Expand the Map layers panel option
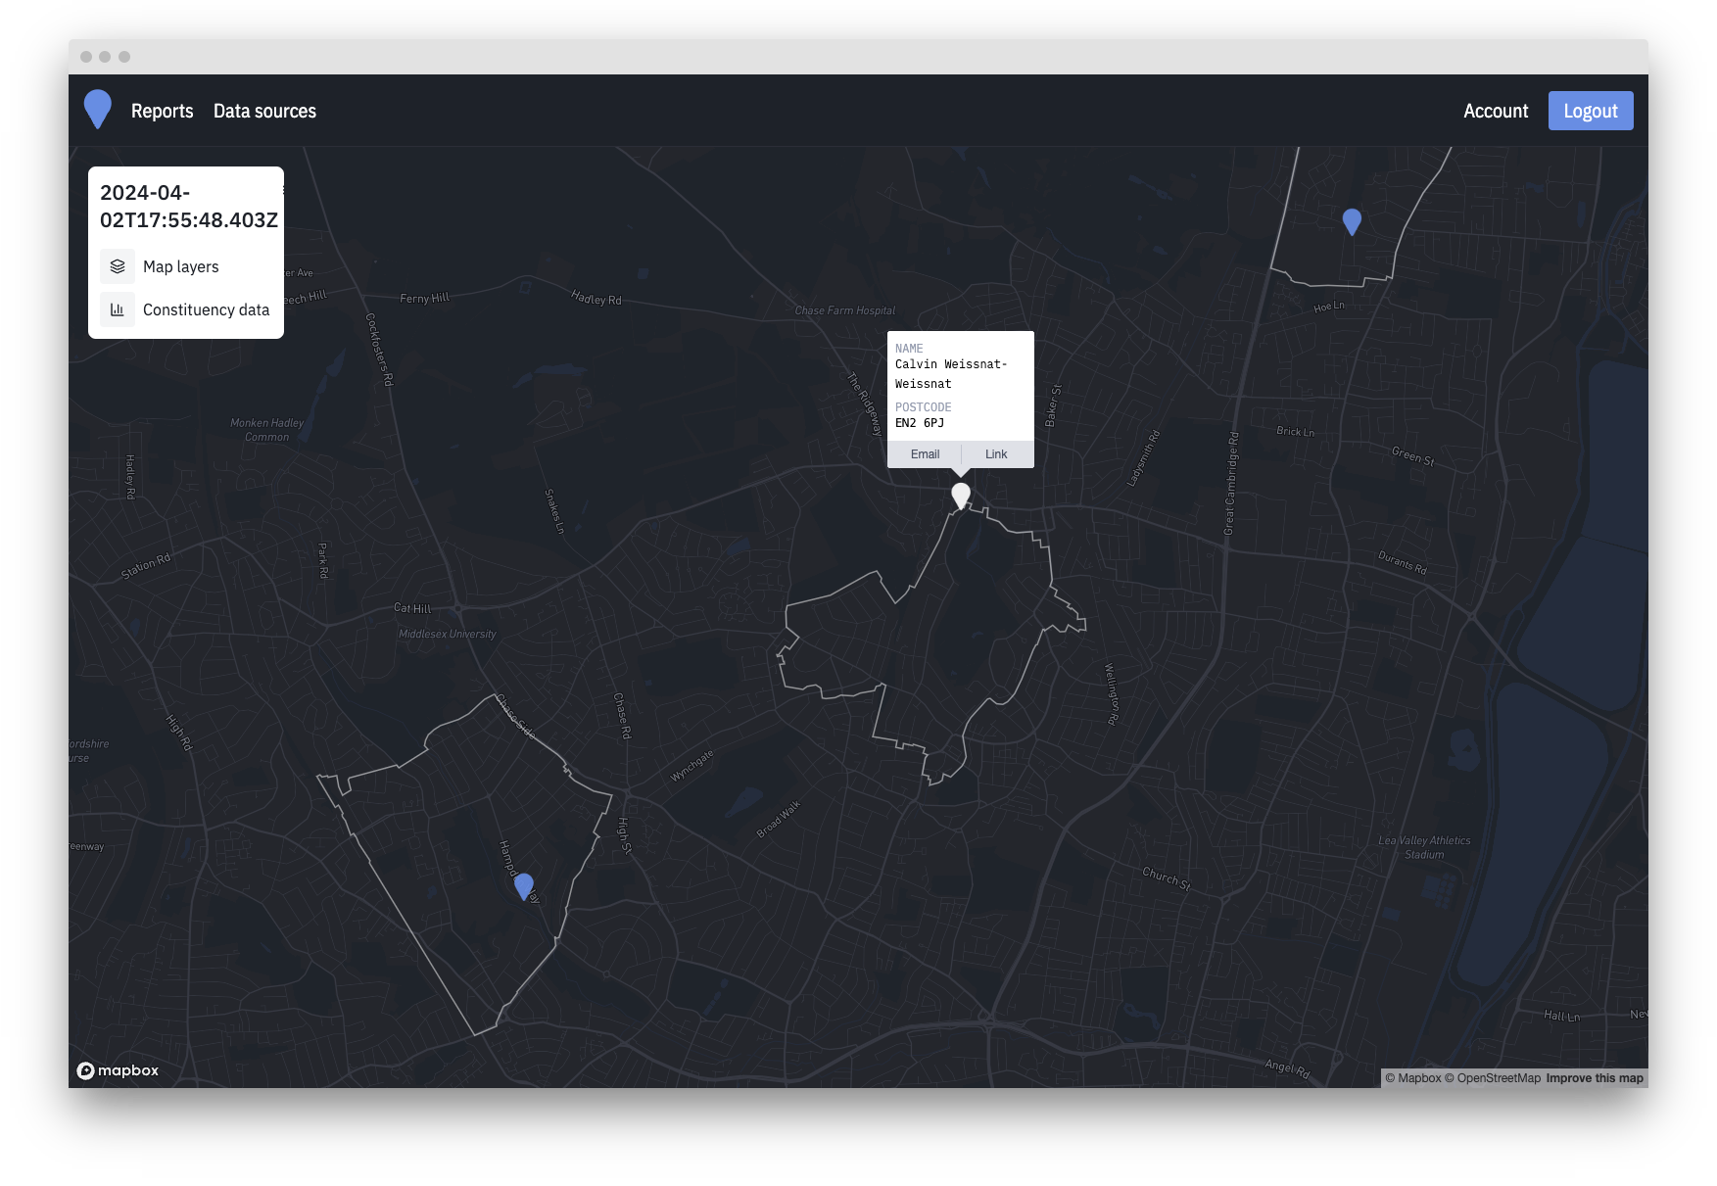The width and height of the screenshot is (1717, 1186). [181, 266]
